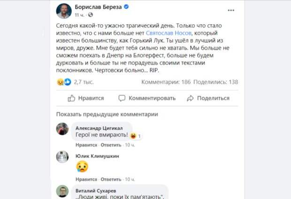
Task: Reply to Юлик Климушкин's comment
Action: click(111, 179)
